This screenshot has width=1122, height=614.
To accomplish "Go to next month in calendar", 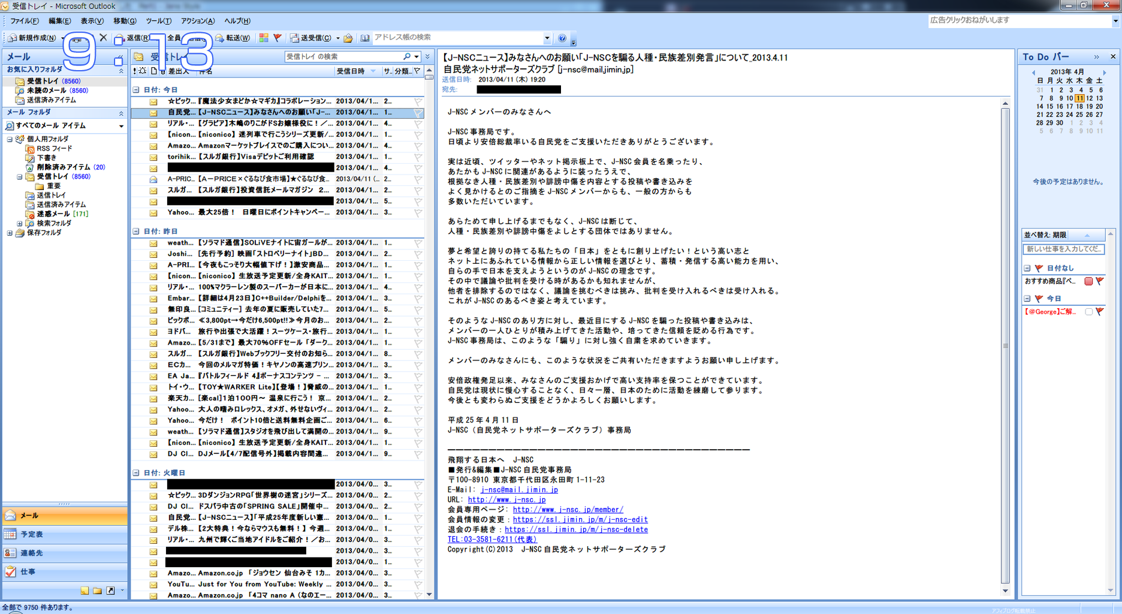I will (1105, 72).
